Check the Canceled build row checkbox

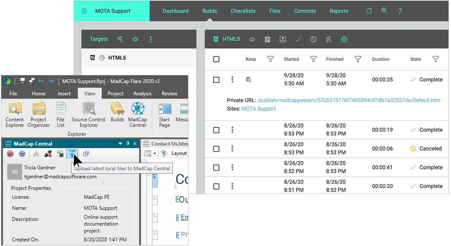[216, 149]
